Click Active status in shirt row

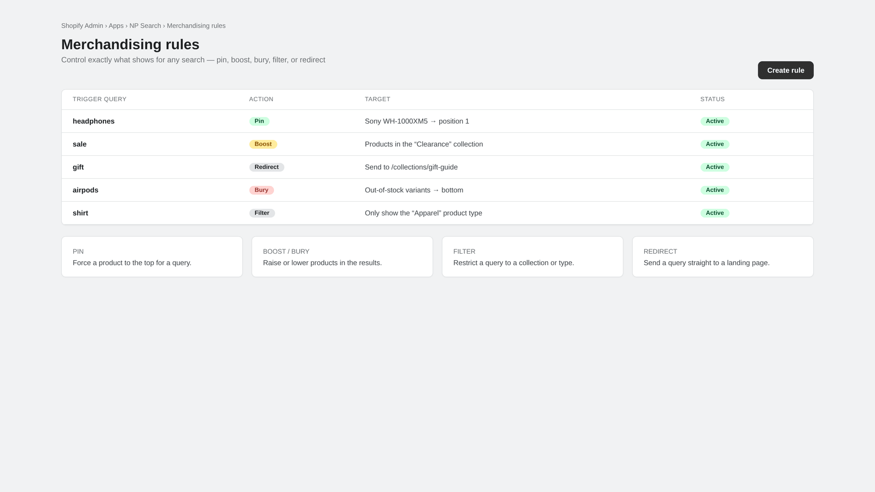click(x=715, y=213)
